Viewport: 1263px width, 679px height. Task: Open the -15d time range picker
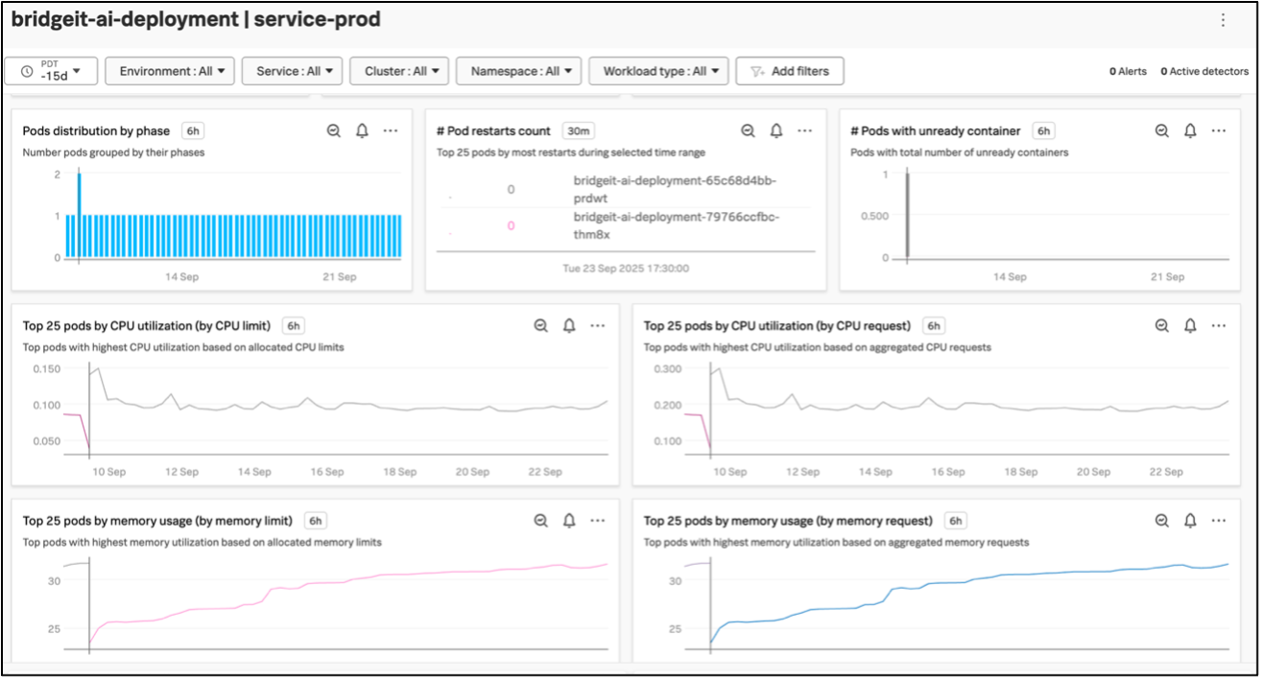coord(52,71)
